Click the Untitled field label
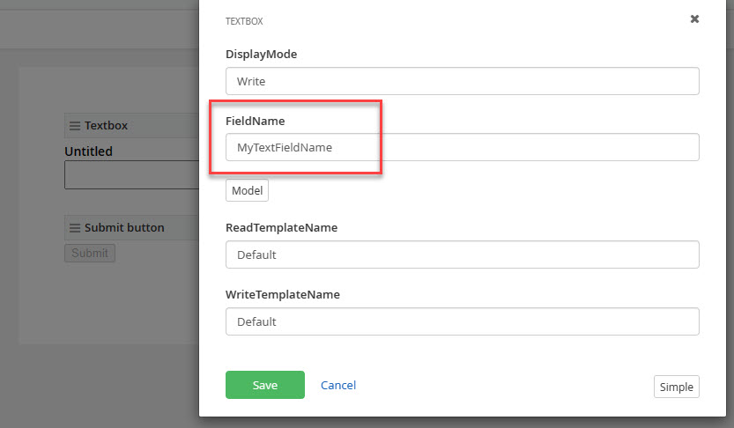Screen dimensions: 734x428 coord(88,151)
